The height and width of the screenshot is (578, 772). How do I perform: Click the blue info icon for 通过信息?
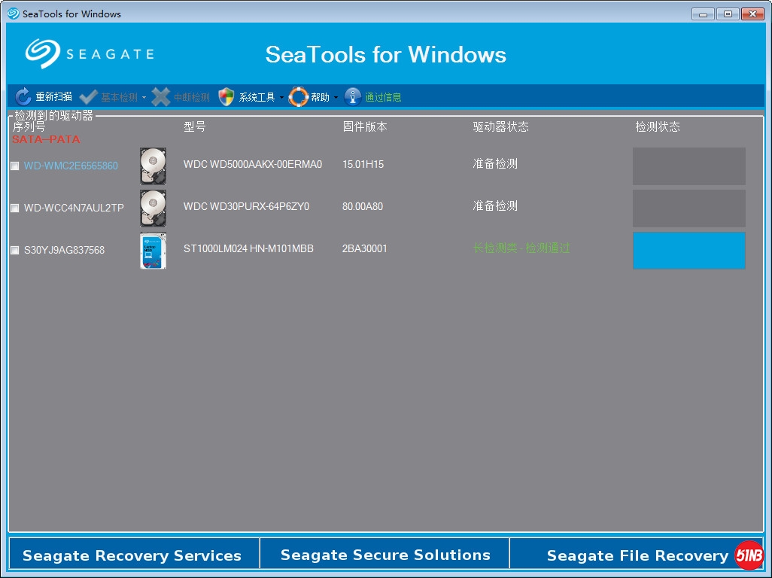pyautogui.click(x=353, y=96)
